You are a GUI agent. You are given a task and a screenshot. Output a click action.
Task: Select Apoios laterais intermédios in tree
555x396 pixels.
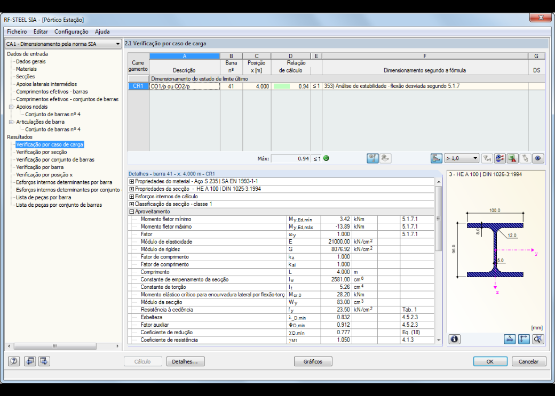click(x=46, y=84)
